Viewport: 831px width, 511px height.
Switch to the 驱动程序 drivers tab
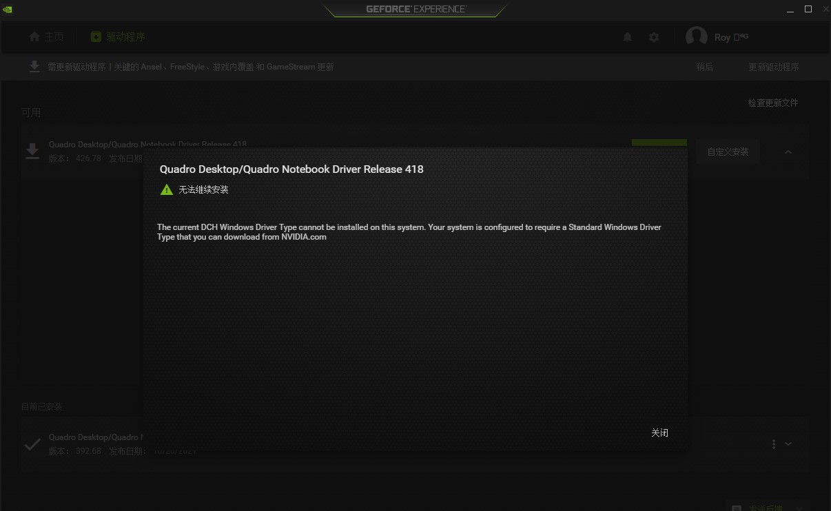[x=118, y=37]
